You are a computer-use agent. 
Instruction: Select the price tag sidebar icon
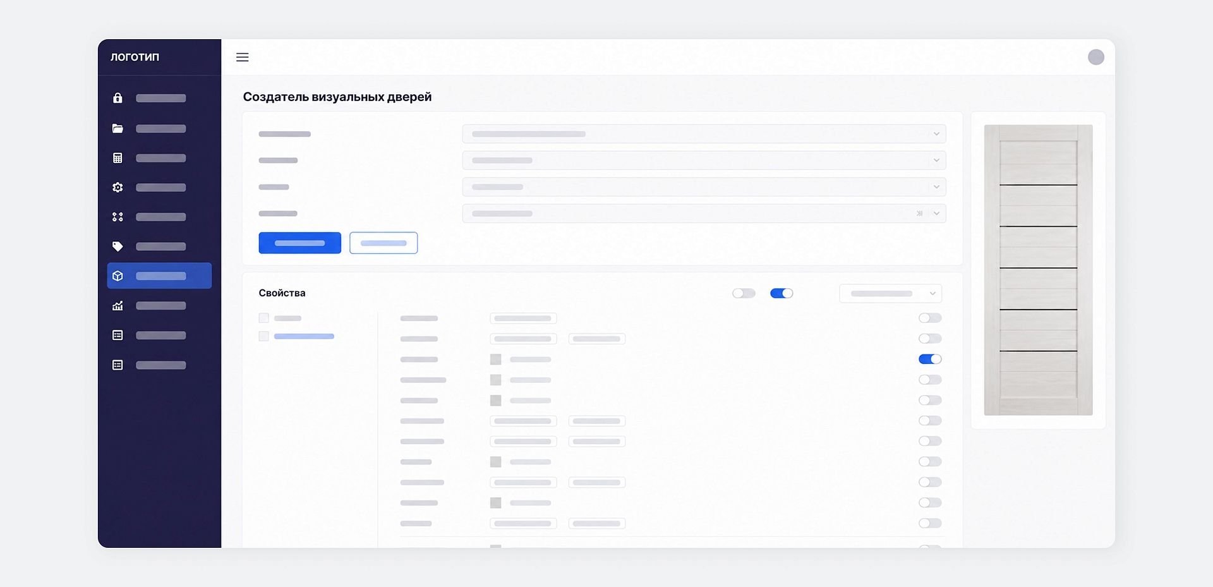(x=118, y=246)
